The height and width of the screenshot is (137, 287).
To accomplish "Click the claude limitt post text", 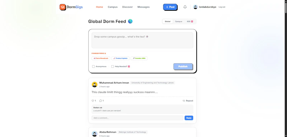I will [124, 92].
